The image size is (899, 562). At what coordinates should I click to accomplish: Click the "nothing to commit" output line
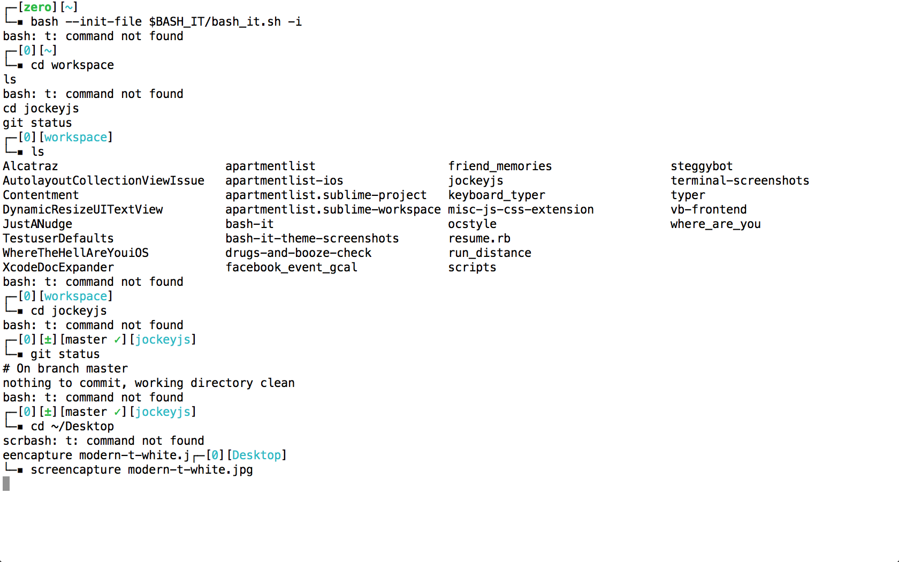click(149, 383)
